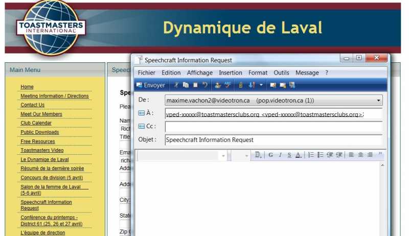Click the message priority icon
This screenshot has height=236, width=409.
click(x=252, y=85)
